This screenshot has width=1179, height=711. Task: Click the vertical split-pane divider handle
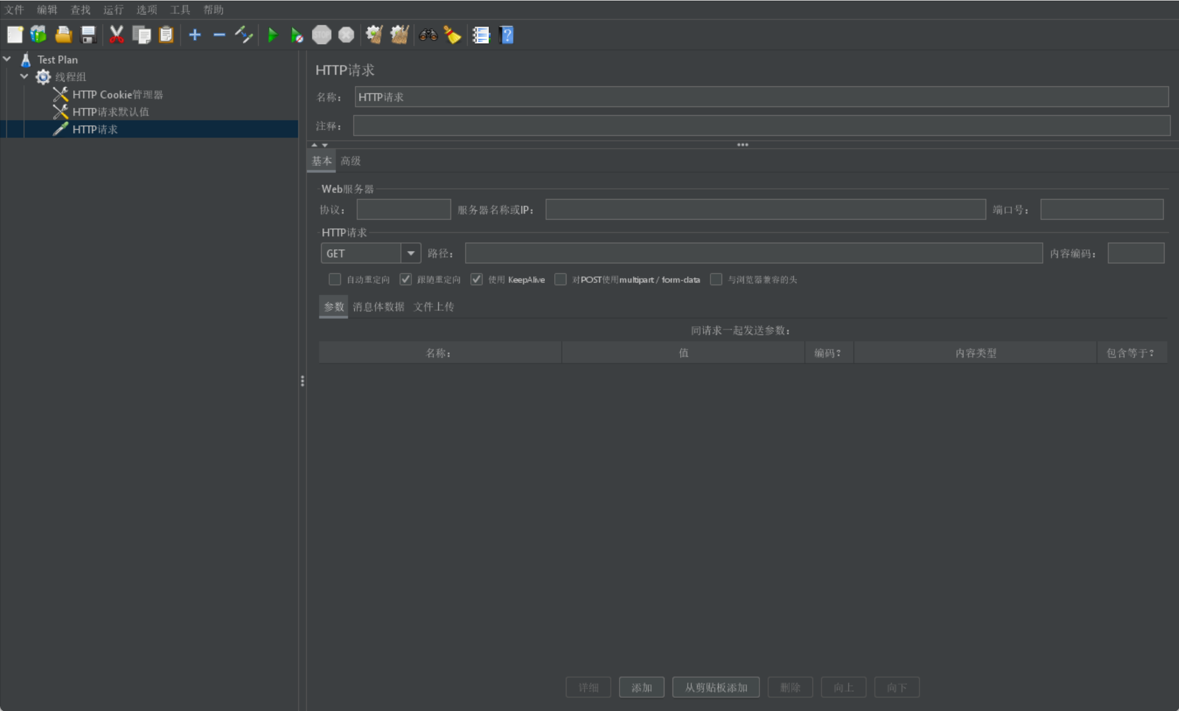click(x=302, y=381)
